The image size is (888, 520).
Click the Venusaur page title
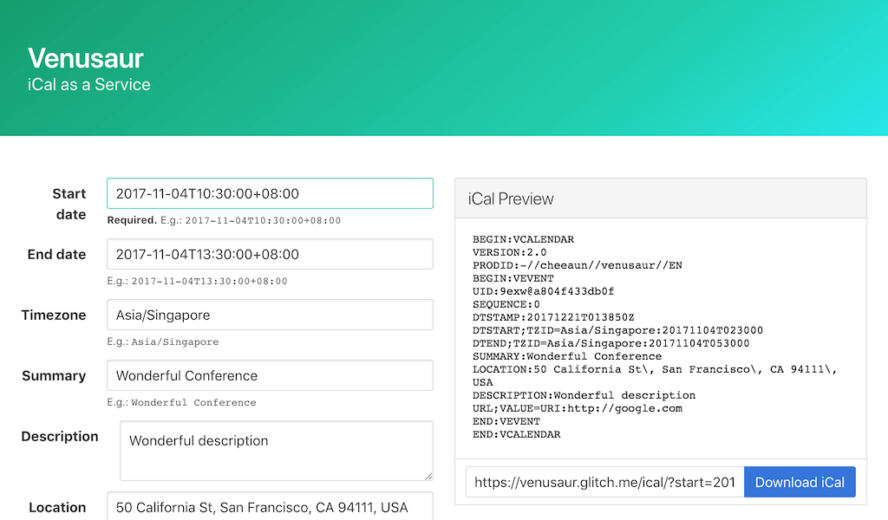point(86,58)
